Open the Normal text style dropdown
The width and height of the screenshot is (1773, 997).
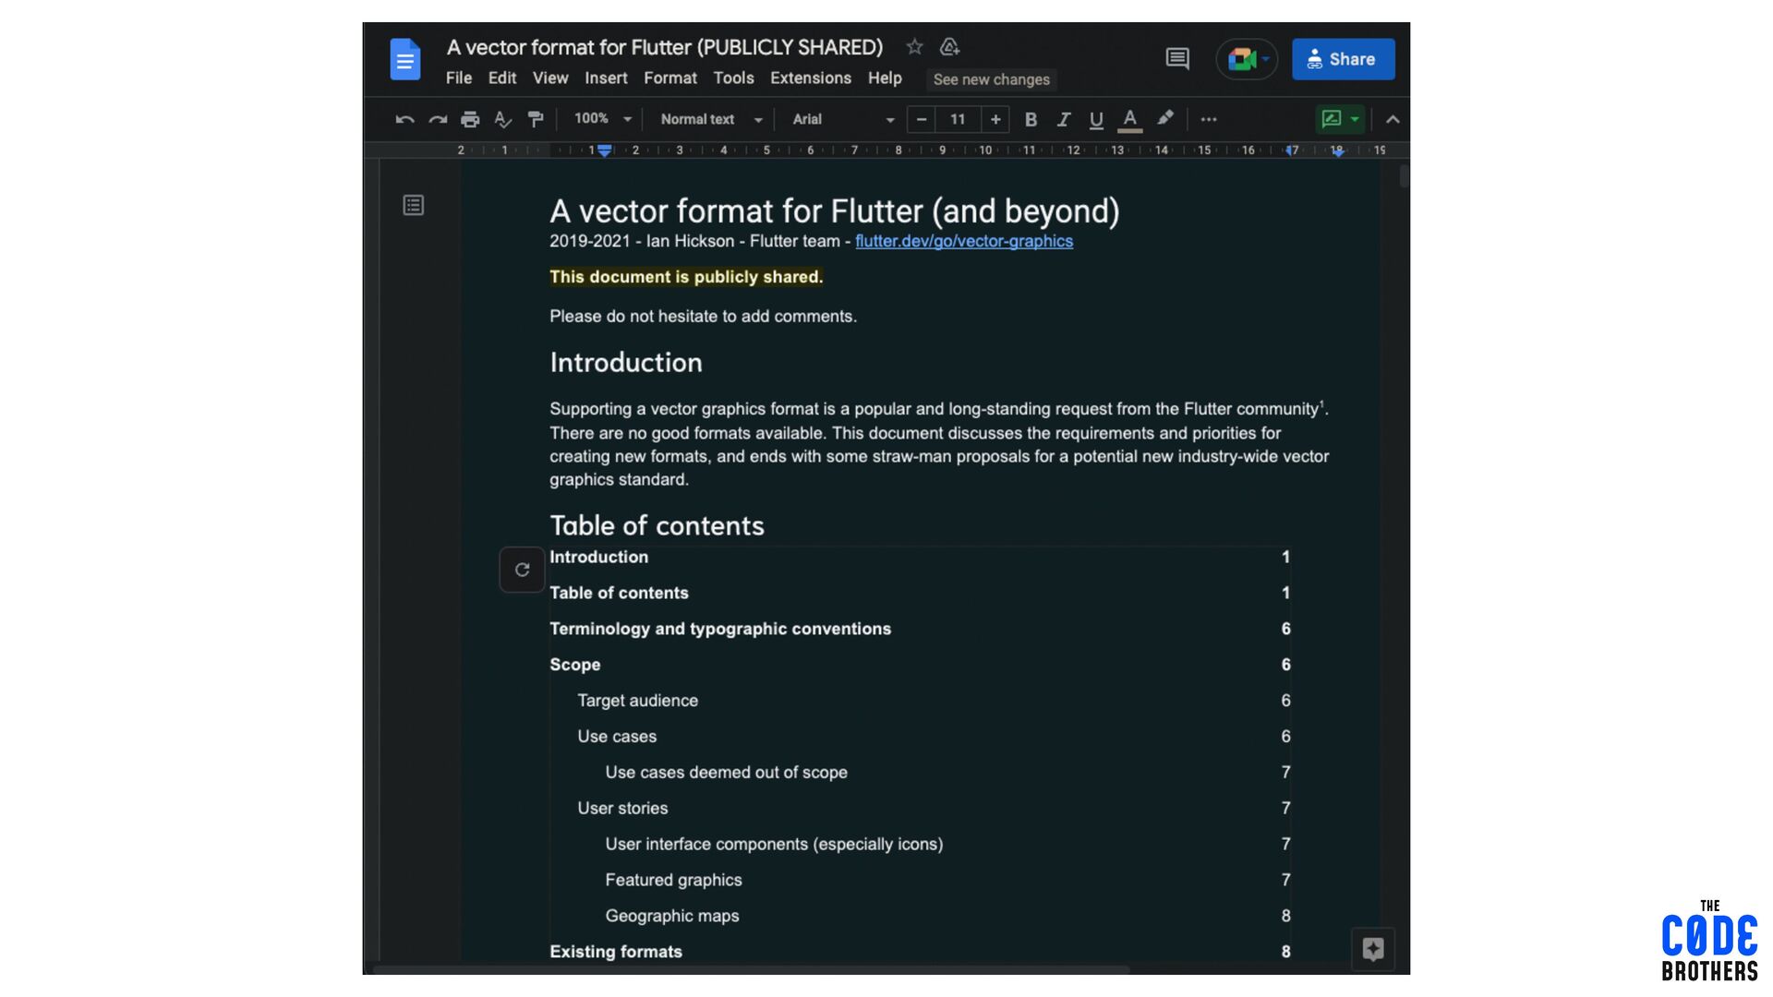[x=711, y=119]
